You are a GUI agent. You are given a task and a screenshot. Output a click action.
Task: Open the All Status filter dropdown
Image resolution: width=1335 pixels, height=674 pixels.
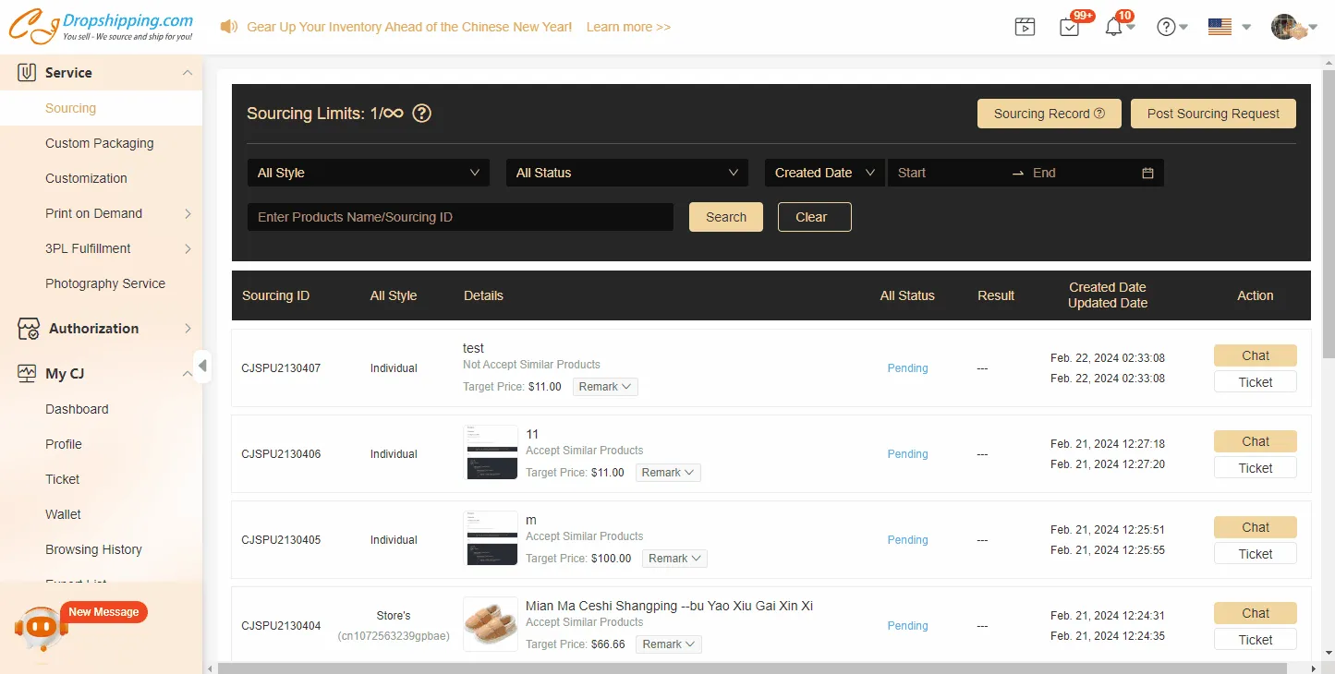[x=626, y=173]
